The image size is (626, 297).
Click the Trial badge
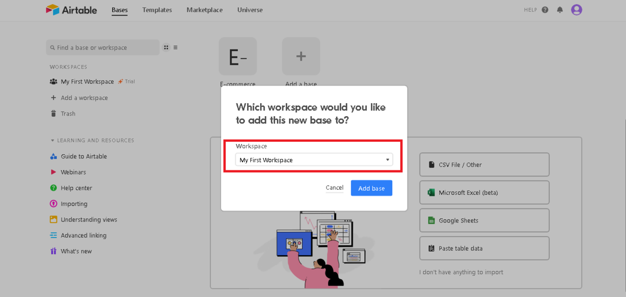[126, 82]
